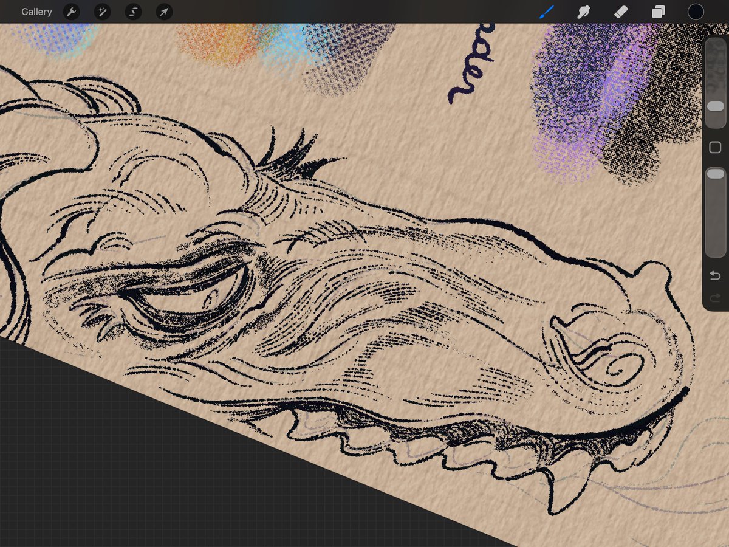Return to the Gallery
The height and width of the screenshot is (547, 729).
point(36,12)
